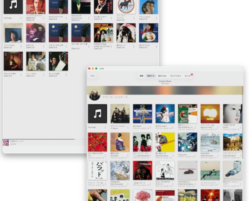Viewport: 249px width, 201px height.
Task: Open three-dot menu for KAMAKURA [2024 Remaster]
Action: [128, 184]
